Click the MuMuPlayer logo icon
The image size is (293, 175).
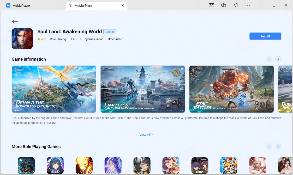(8, 5)
